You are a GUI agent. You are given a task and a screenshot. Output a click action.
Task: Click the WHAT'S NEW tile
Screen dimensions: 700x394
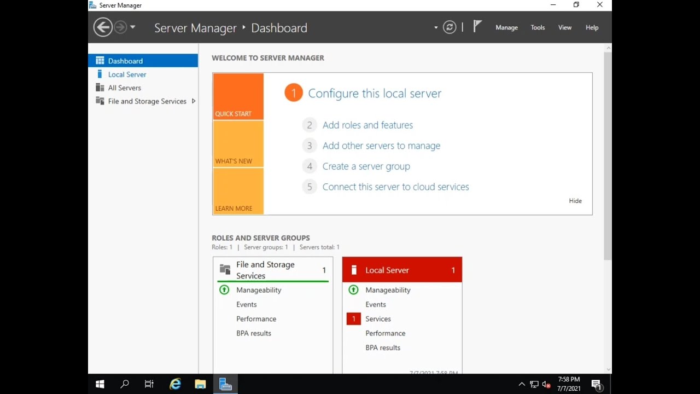click(238, 144)
